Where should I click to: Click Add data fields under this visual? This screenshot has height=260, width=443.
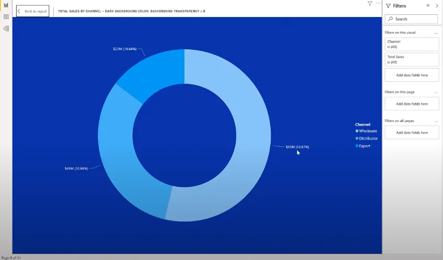[411, 75]
